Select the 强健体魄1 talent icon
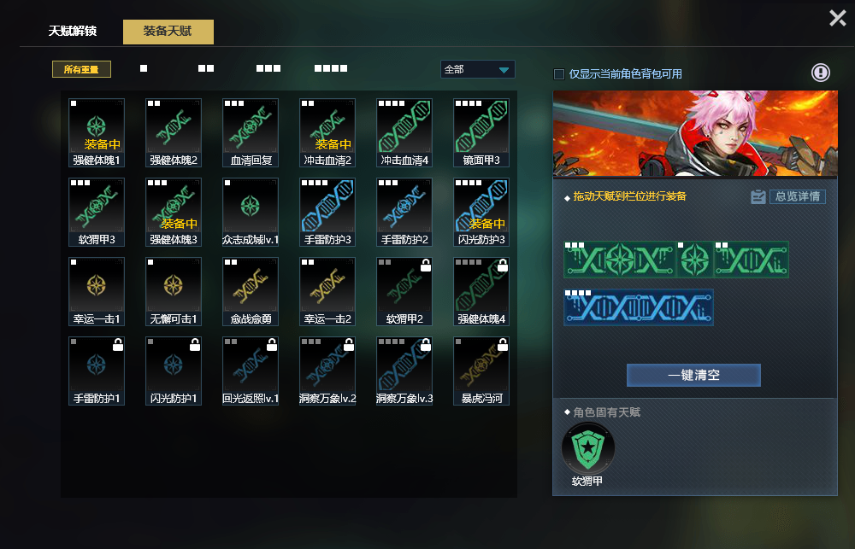855x549 pixels. coord(97,132)
